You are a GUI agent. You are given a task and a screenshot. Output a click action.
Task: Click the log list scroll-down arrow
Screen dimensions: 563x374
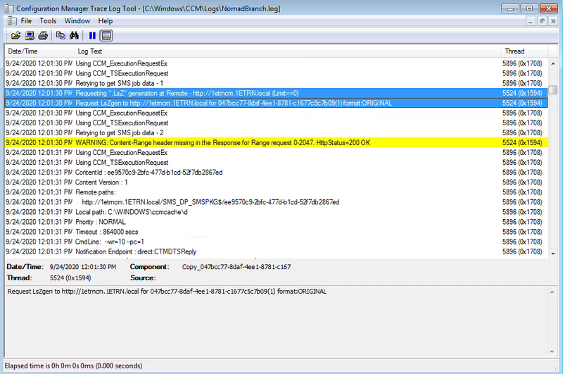[552, 254]
